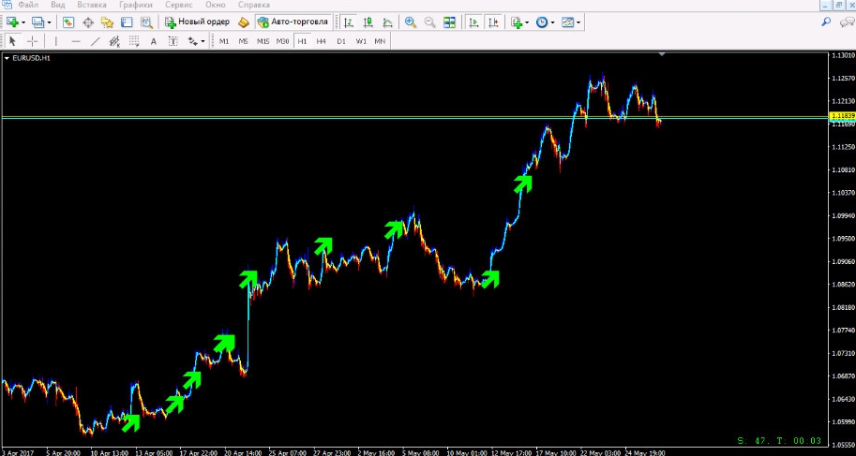
Task: Click the Новый ордер button
Action: [197, 22]
